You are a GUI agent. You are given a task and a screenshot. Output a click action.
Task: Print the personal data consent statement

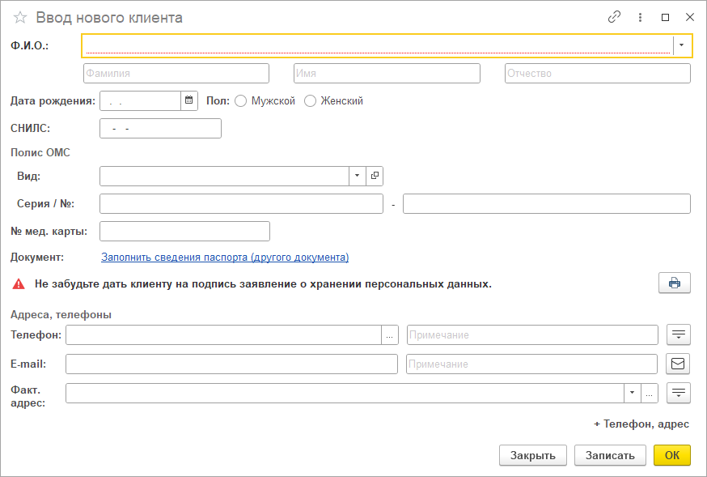(x=674, y=283)
